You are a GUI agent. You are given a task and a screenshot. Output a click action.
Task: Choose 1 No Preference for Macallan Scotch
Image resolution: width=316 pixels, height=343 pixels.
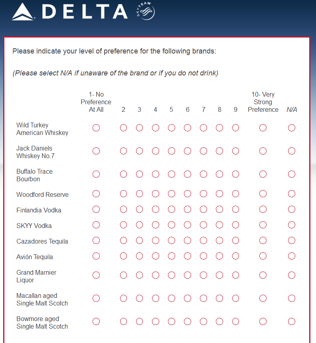(96, 298)
